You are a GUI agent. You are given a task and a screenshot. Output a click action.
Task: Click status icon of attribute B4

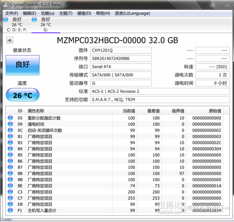[x=10, y=149]
